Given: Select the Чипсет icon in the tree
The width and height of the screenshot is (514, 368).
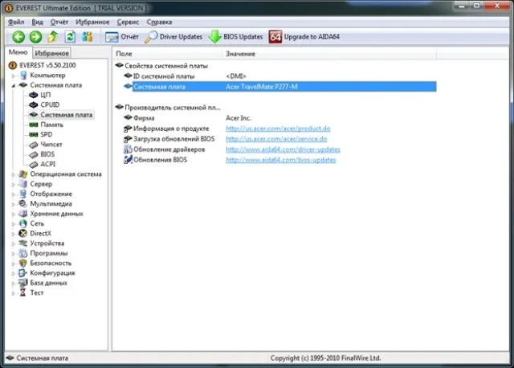Looking at the screenshot, I should tap(34, 145).
